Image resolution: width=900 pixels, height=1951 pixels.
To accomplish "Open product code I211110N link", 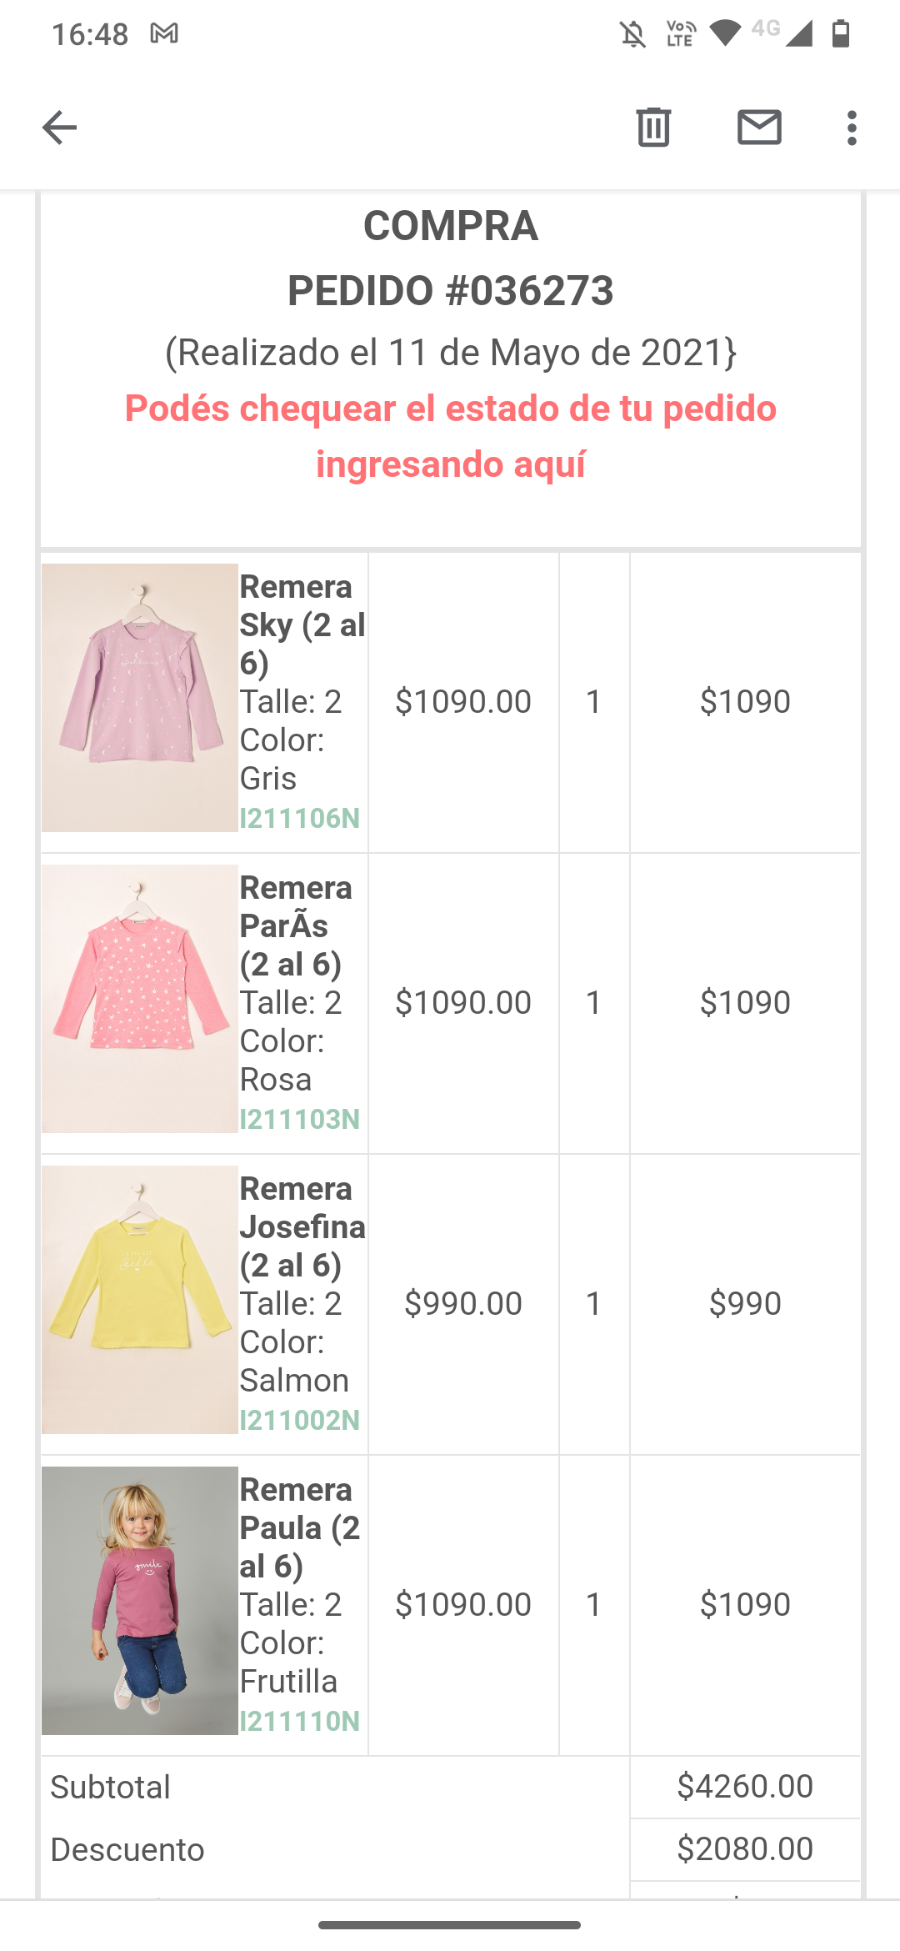I will (300, 1721).
